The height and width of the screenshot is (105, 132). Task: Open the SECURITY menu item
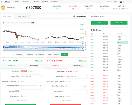[54, 2]
